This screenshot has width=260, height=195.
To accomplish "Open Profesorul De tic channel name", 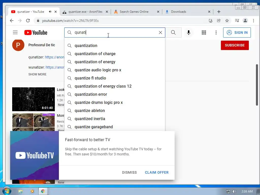I will click(x=42, y=45).
